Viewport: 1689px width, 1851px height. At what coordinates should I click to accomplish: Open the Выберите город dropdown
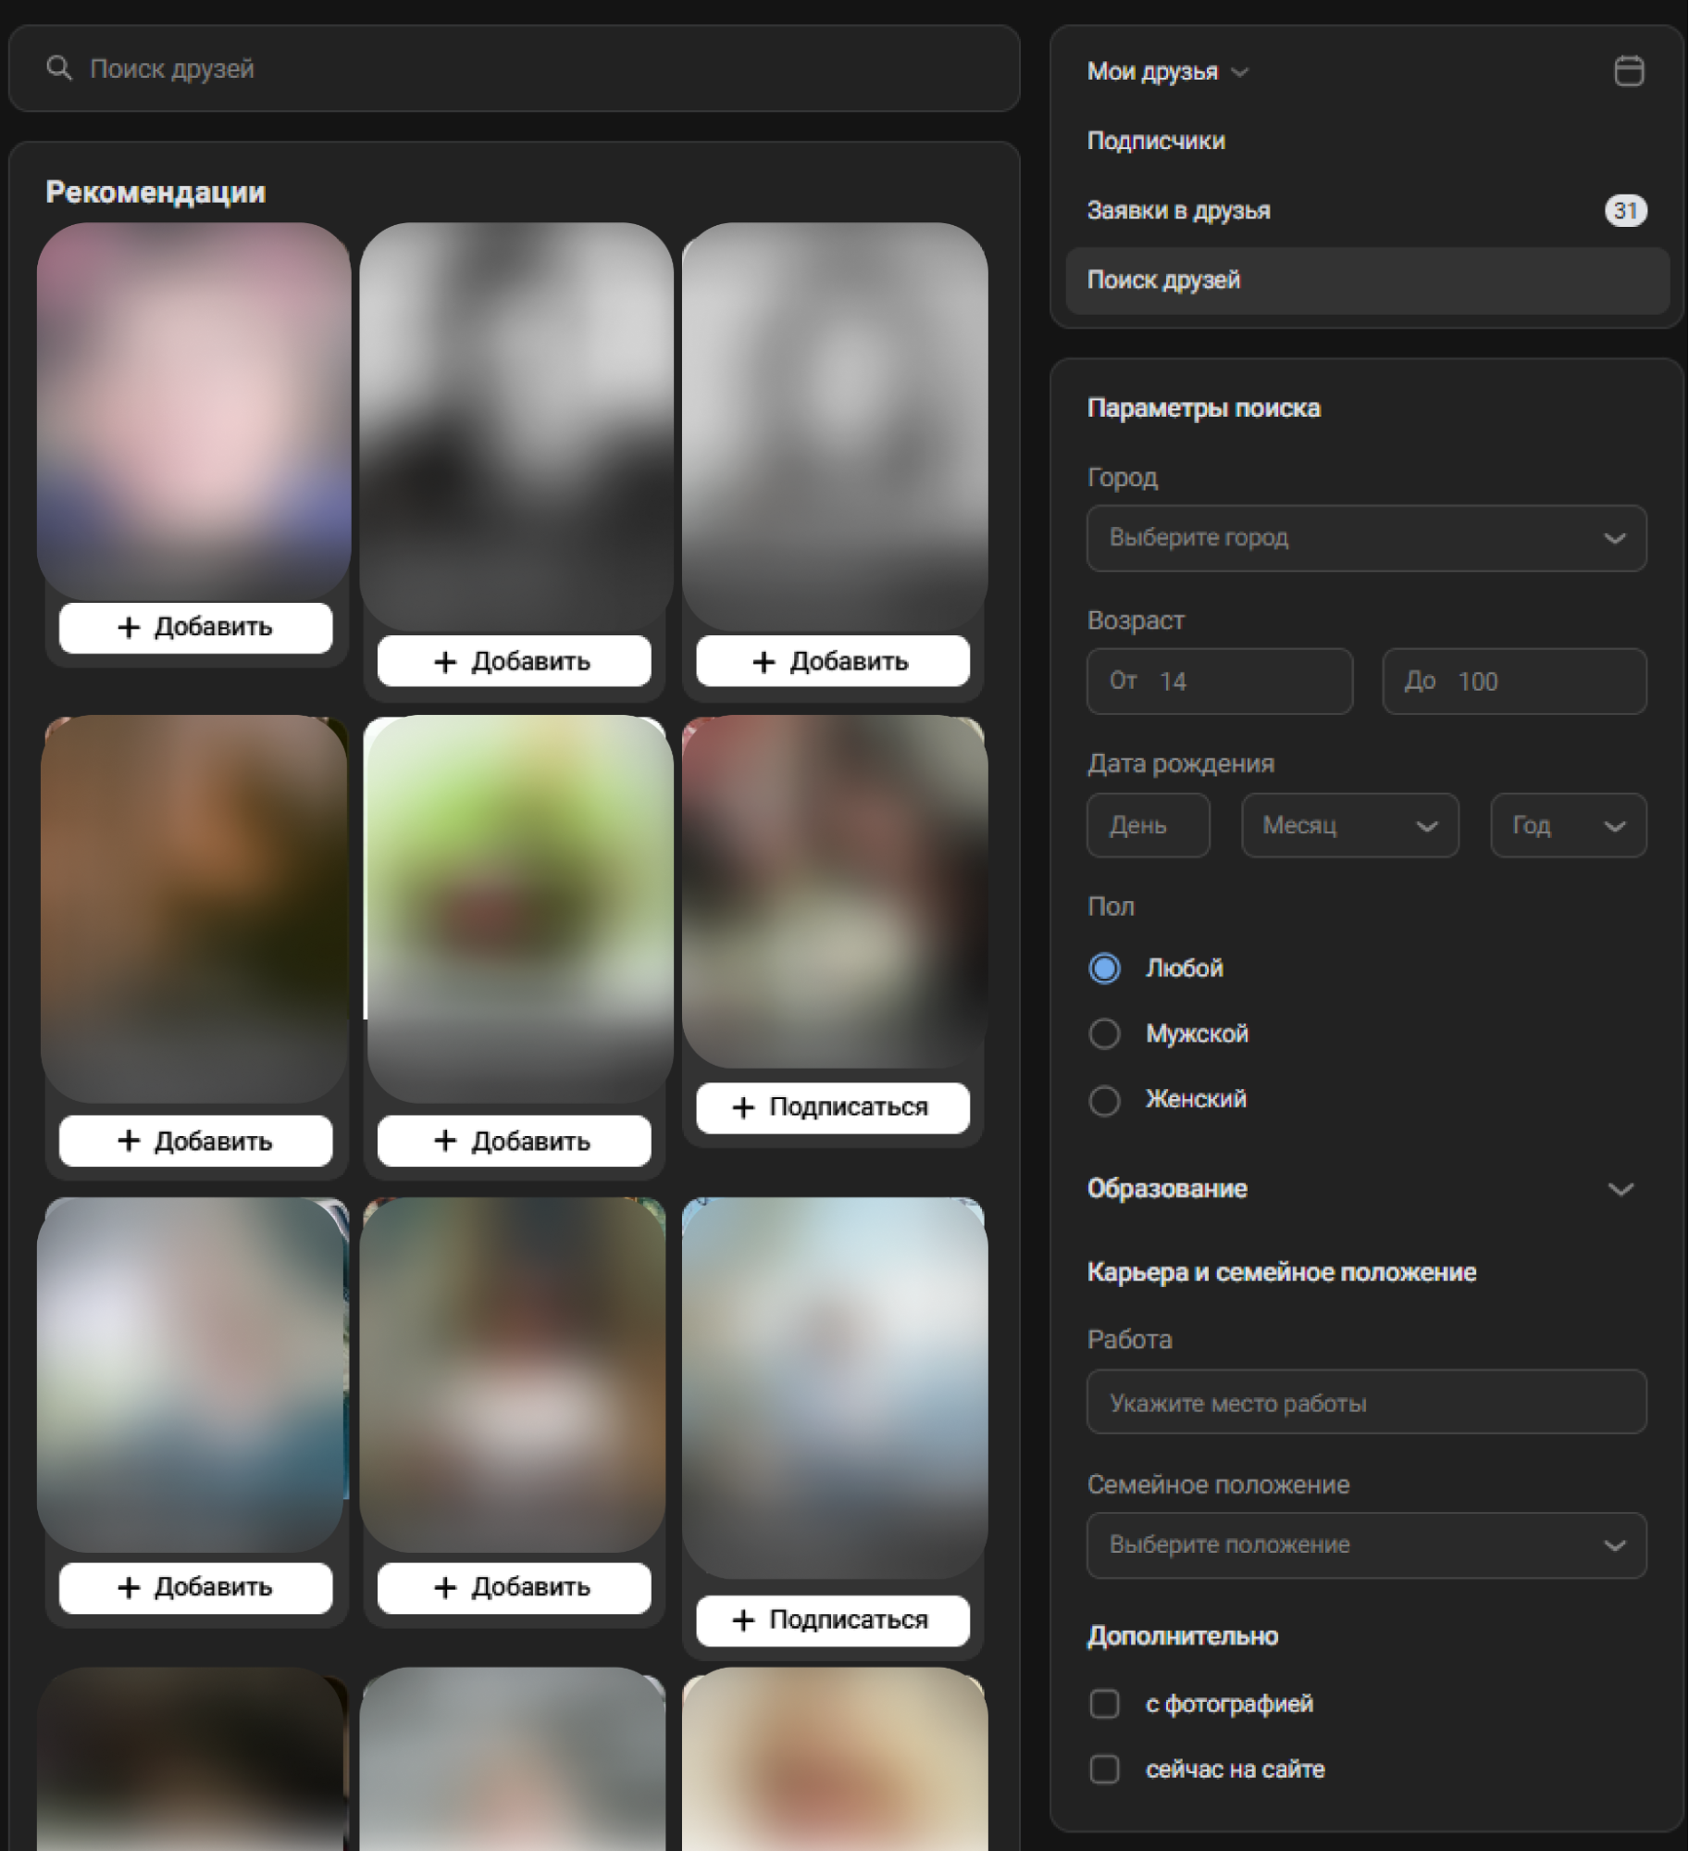[1366, 538]
